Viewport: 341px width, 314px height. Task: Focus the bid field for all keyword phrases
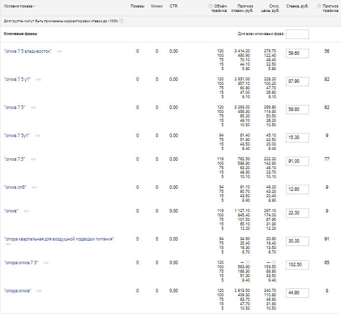click(297, 34)
